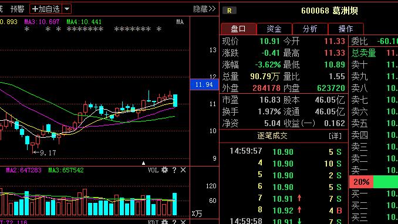The image size is (398, 224).
Task: Select the 14:59:58 trade row
Action: 284,221
